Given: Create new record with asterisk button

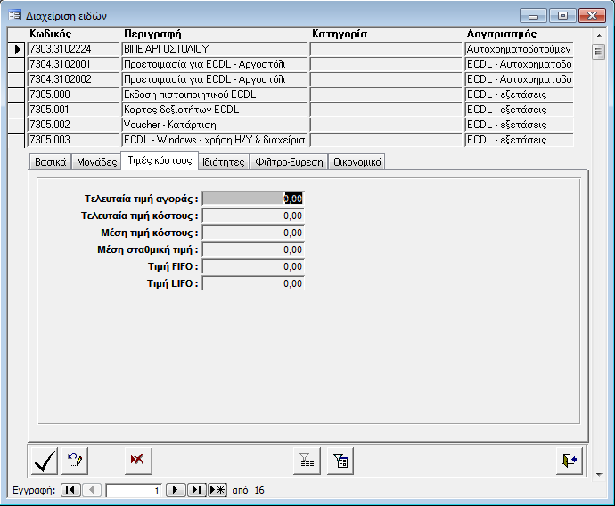Looking at the screenshot, I should coord(217,490).
